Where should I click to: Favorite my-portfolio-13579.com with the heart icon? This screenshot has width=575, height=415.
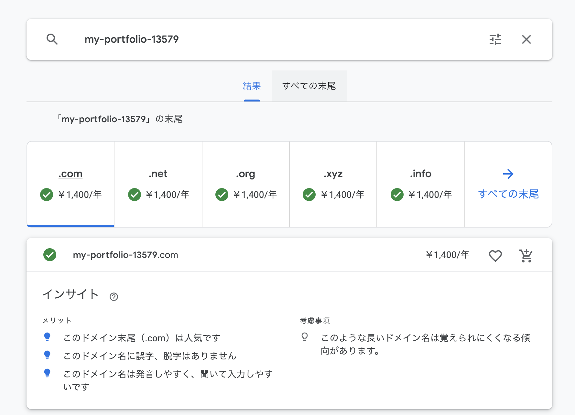tap(495, 256)
